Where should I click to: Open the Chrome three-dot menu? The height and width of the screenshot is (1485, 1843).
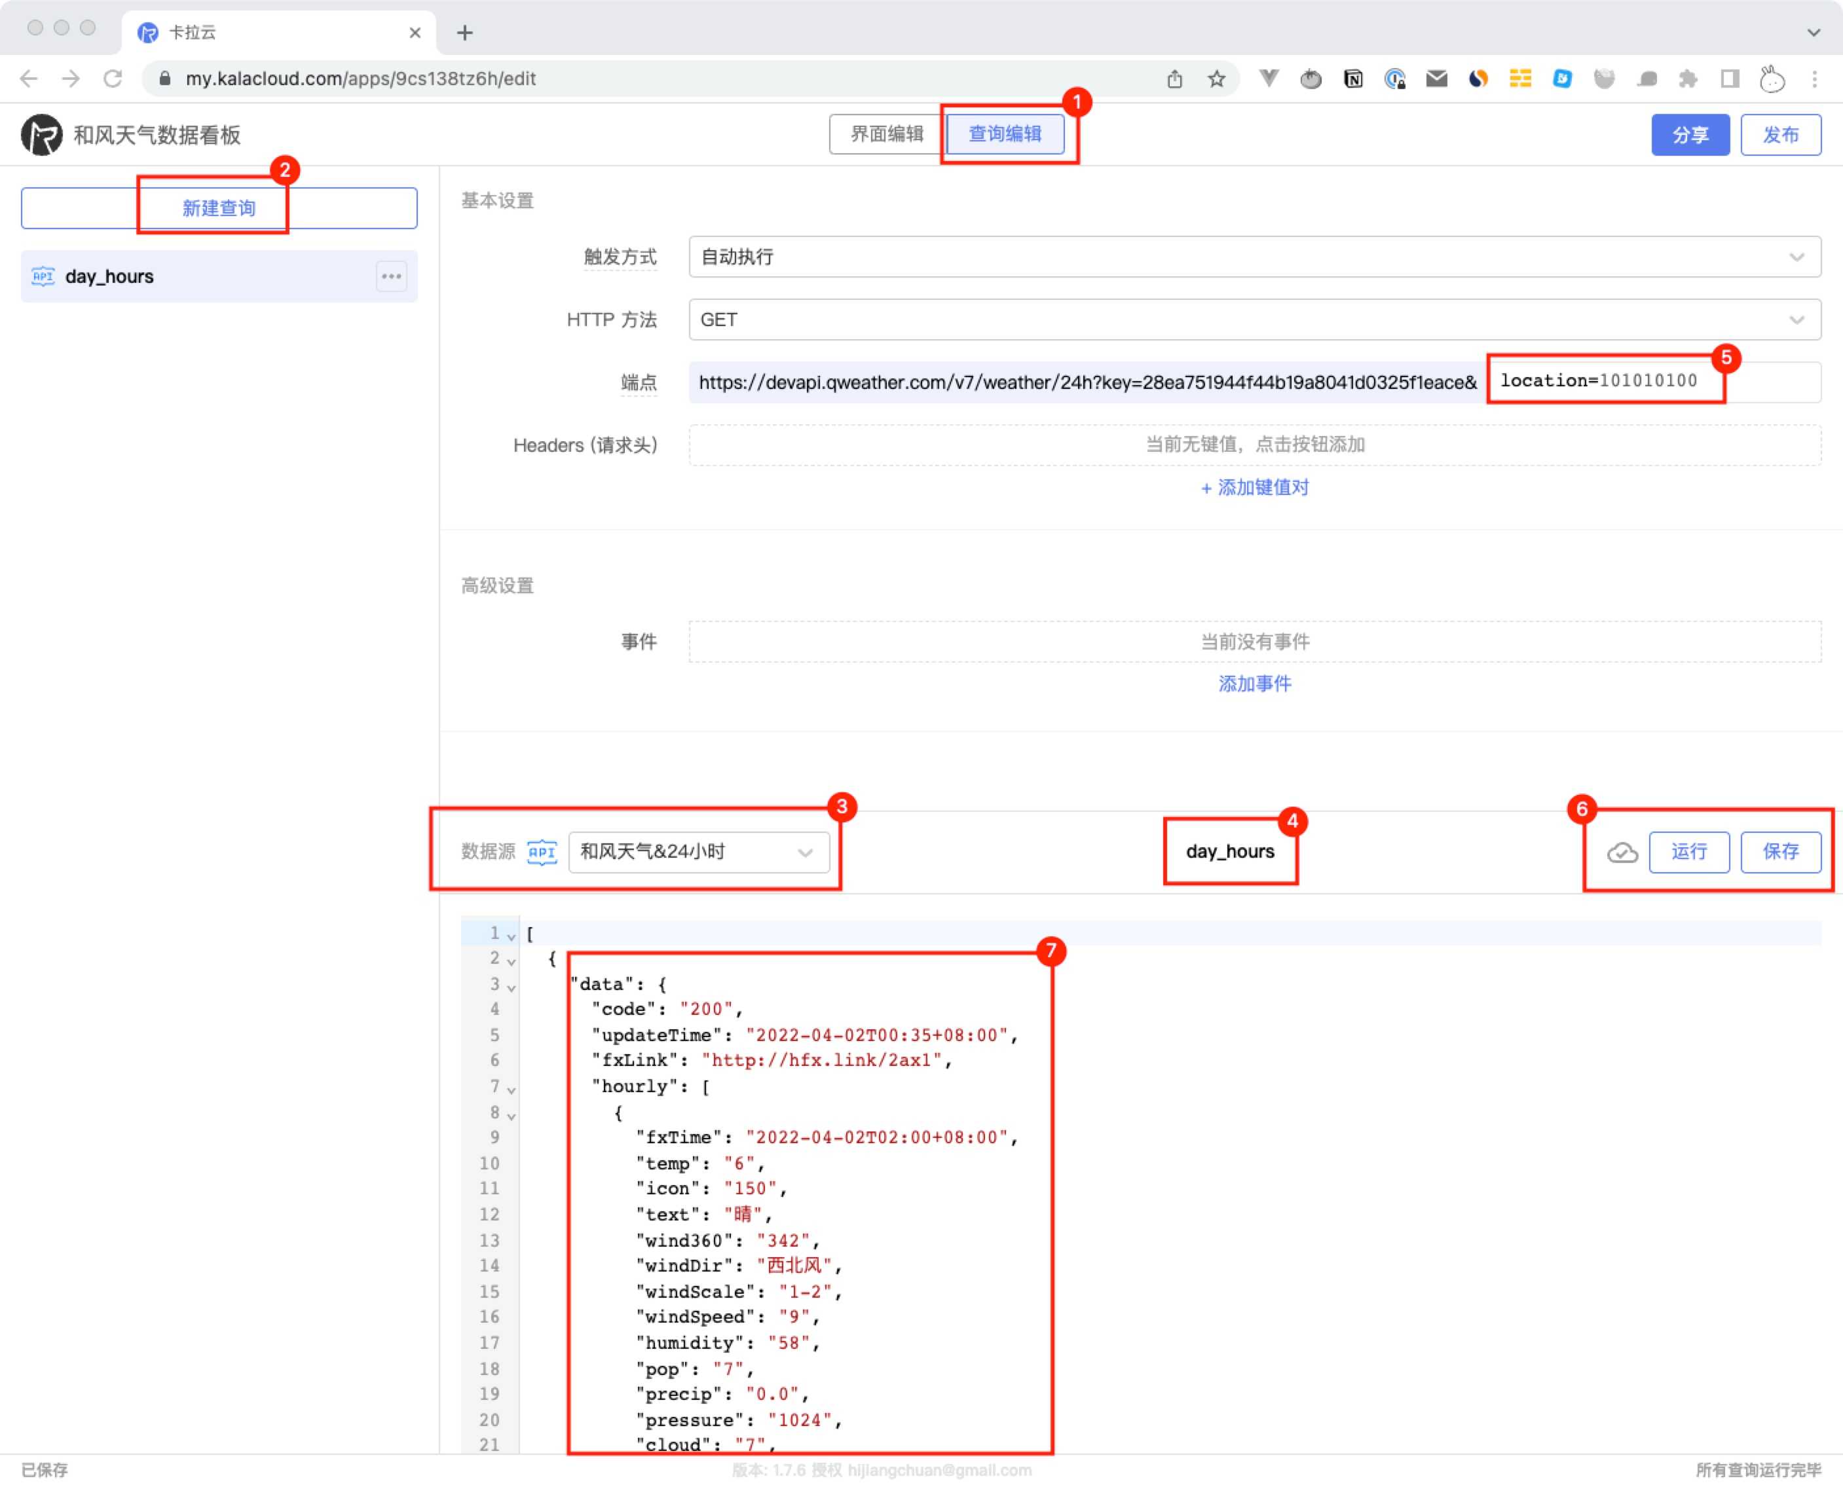tap(1814, 79)
